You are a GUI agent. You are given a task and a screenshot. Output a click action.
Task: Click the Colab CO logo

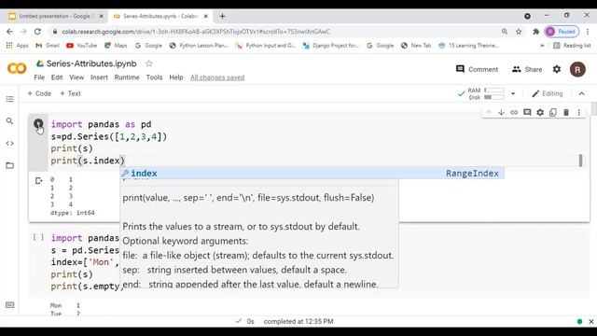(x=17, y=68)
